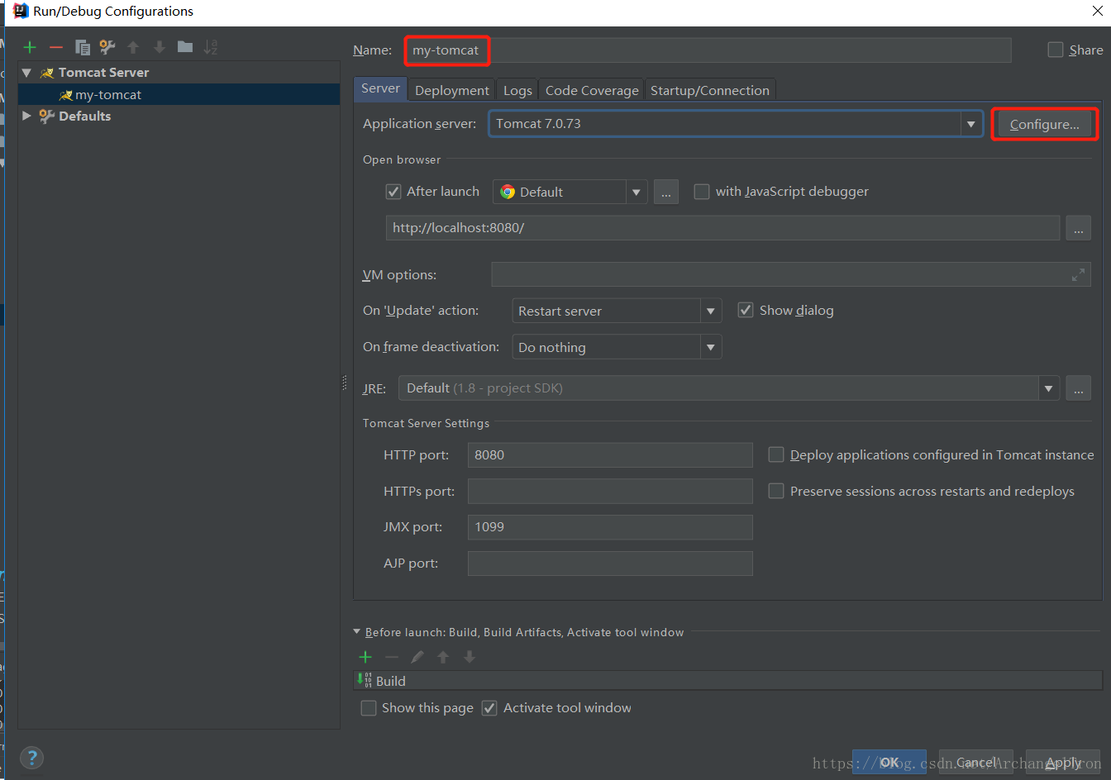The image size is (1111, 780).
Task: Switch to the Server tab
Action: pyautogui.click(x=380, y=88)
